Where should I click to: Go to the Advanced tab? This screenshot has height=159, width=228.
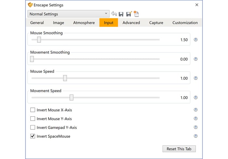pyautogui.click(x=131, y=22)
